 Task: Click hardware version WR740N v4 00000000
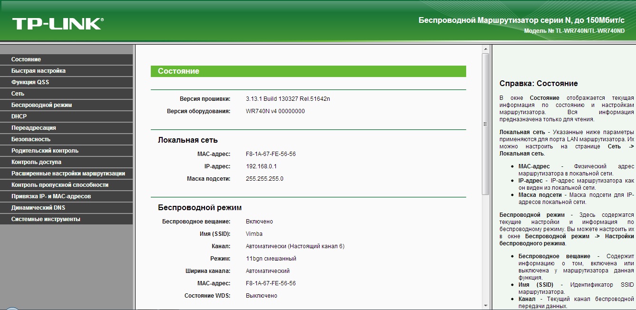point(275,111)
